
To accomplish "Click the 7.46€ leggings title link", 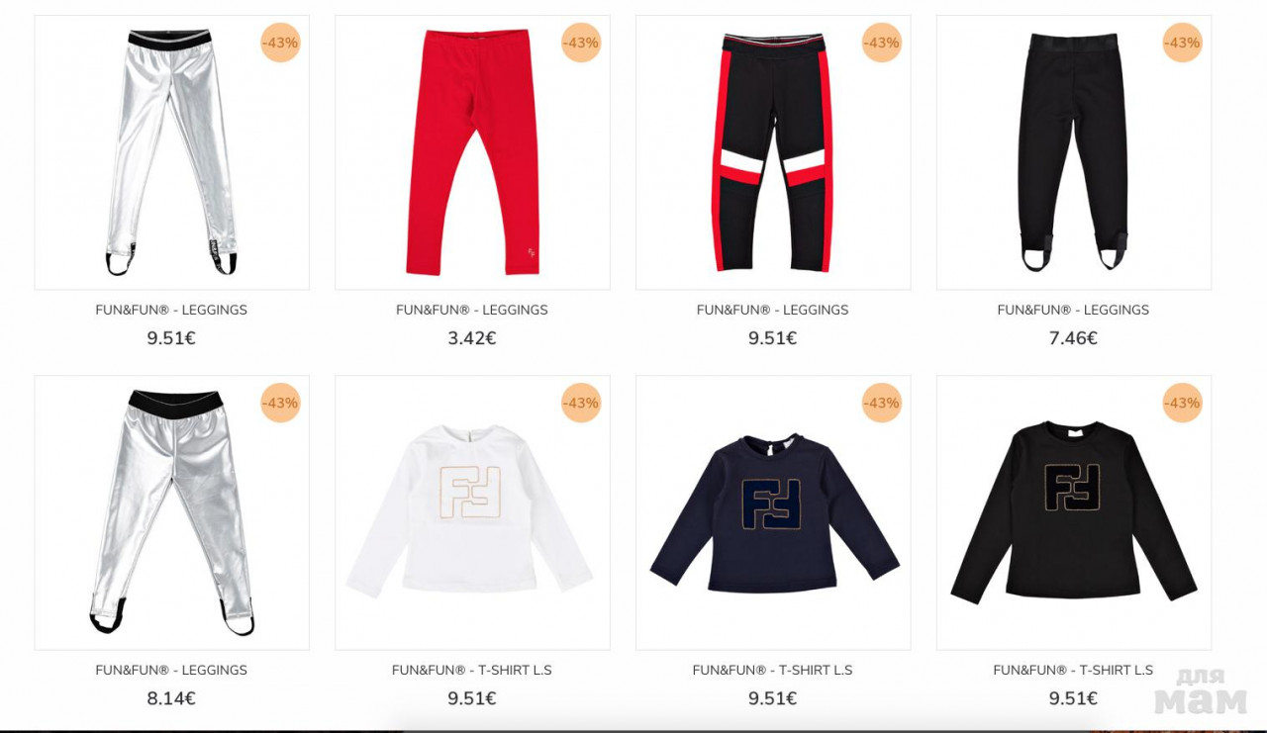I will pos(1073,310).
